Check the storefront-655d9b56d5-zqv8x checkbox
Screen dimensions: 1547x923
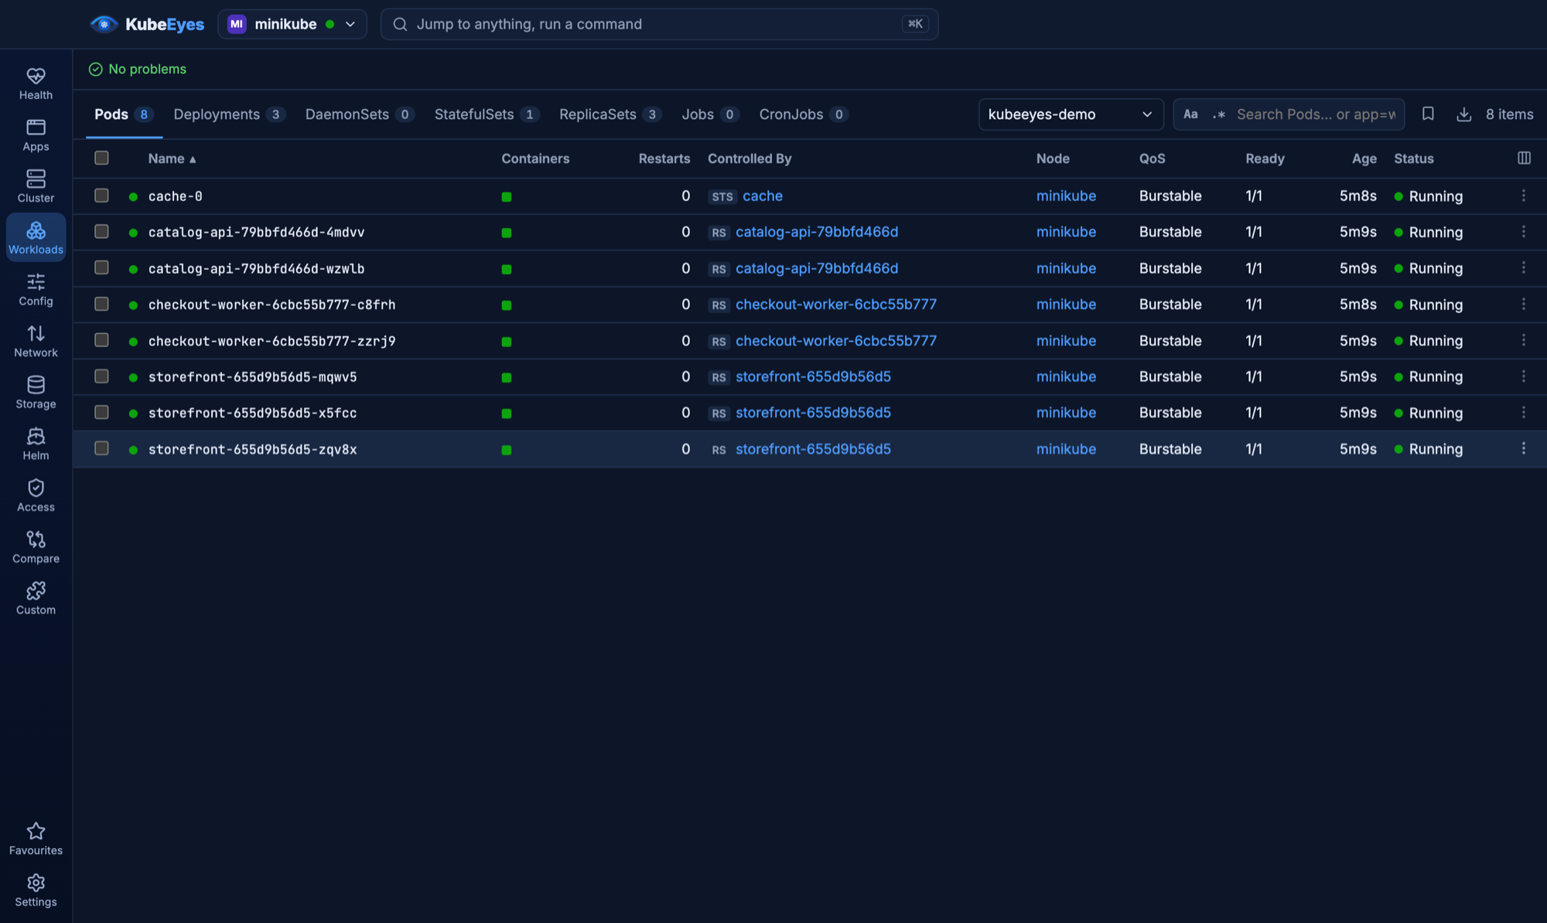[x=101, y=448]
